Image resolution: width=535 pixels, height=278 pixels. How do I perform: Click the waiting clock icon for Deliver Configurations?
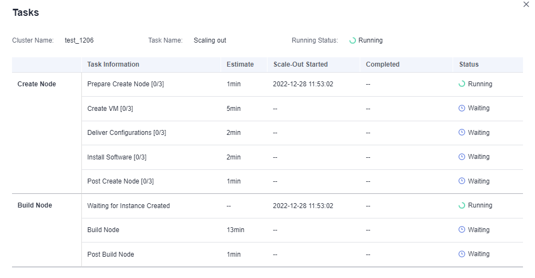pyautogui.click(x=462, y=133)
